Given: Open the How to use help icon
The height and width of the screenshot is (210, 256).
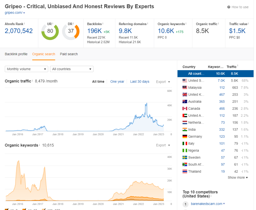Looking at the screenshot, I should click(228, 7).
